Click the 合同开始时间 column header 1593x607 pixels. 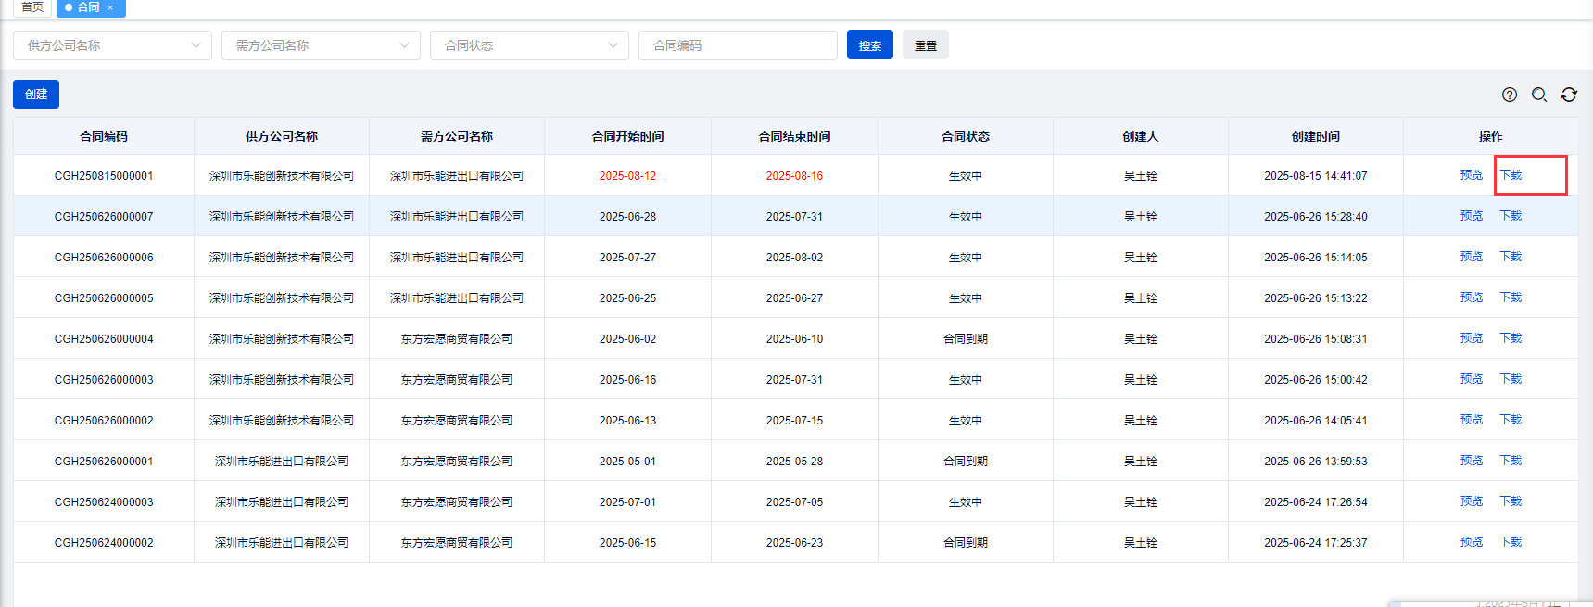pos(627,136)
